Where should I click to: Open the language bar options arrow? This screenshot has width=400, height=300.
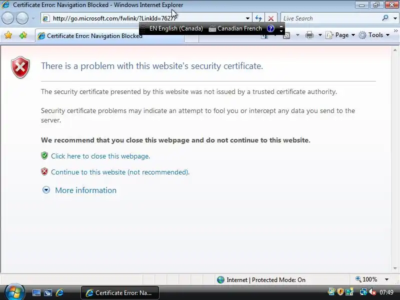(x=281, y=31)
